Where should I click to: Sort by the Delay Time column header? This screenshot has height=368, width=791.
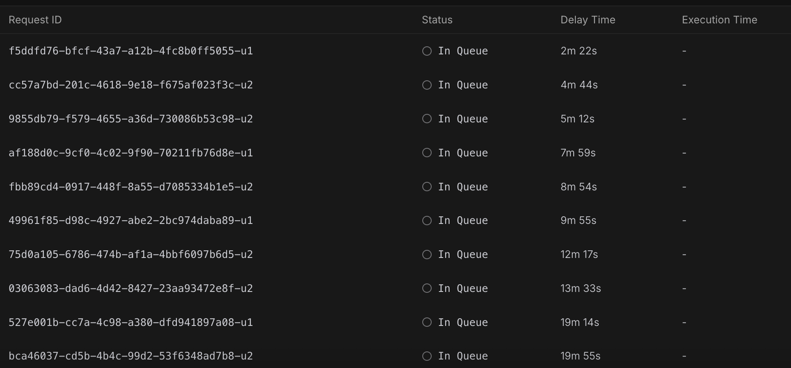click(x=588, y=20)
